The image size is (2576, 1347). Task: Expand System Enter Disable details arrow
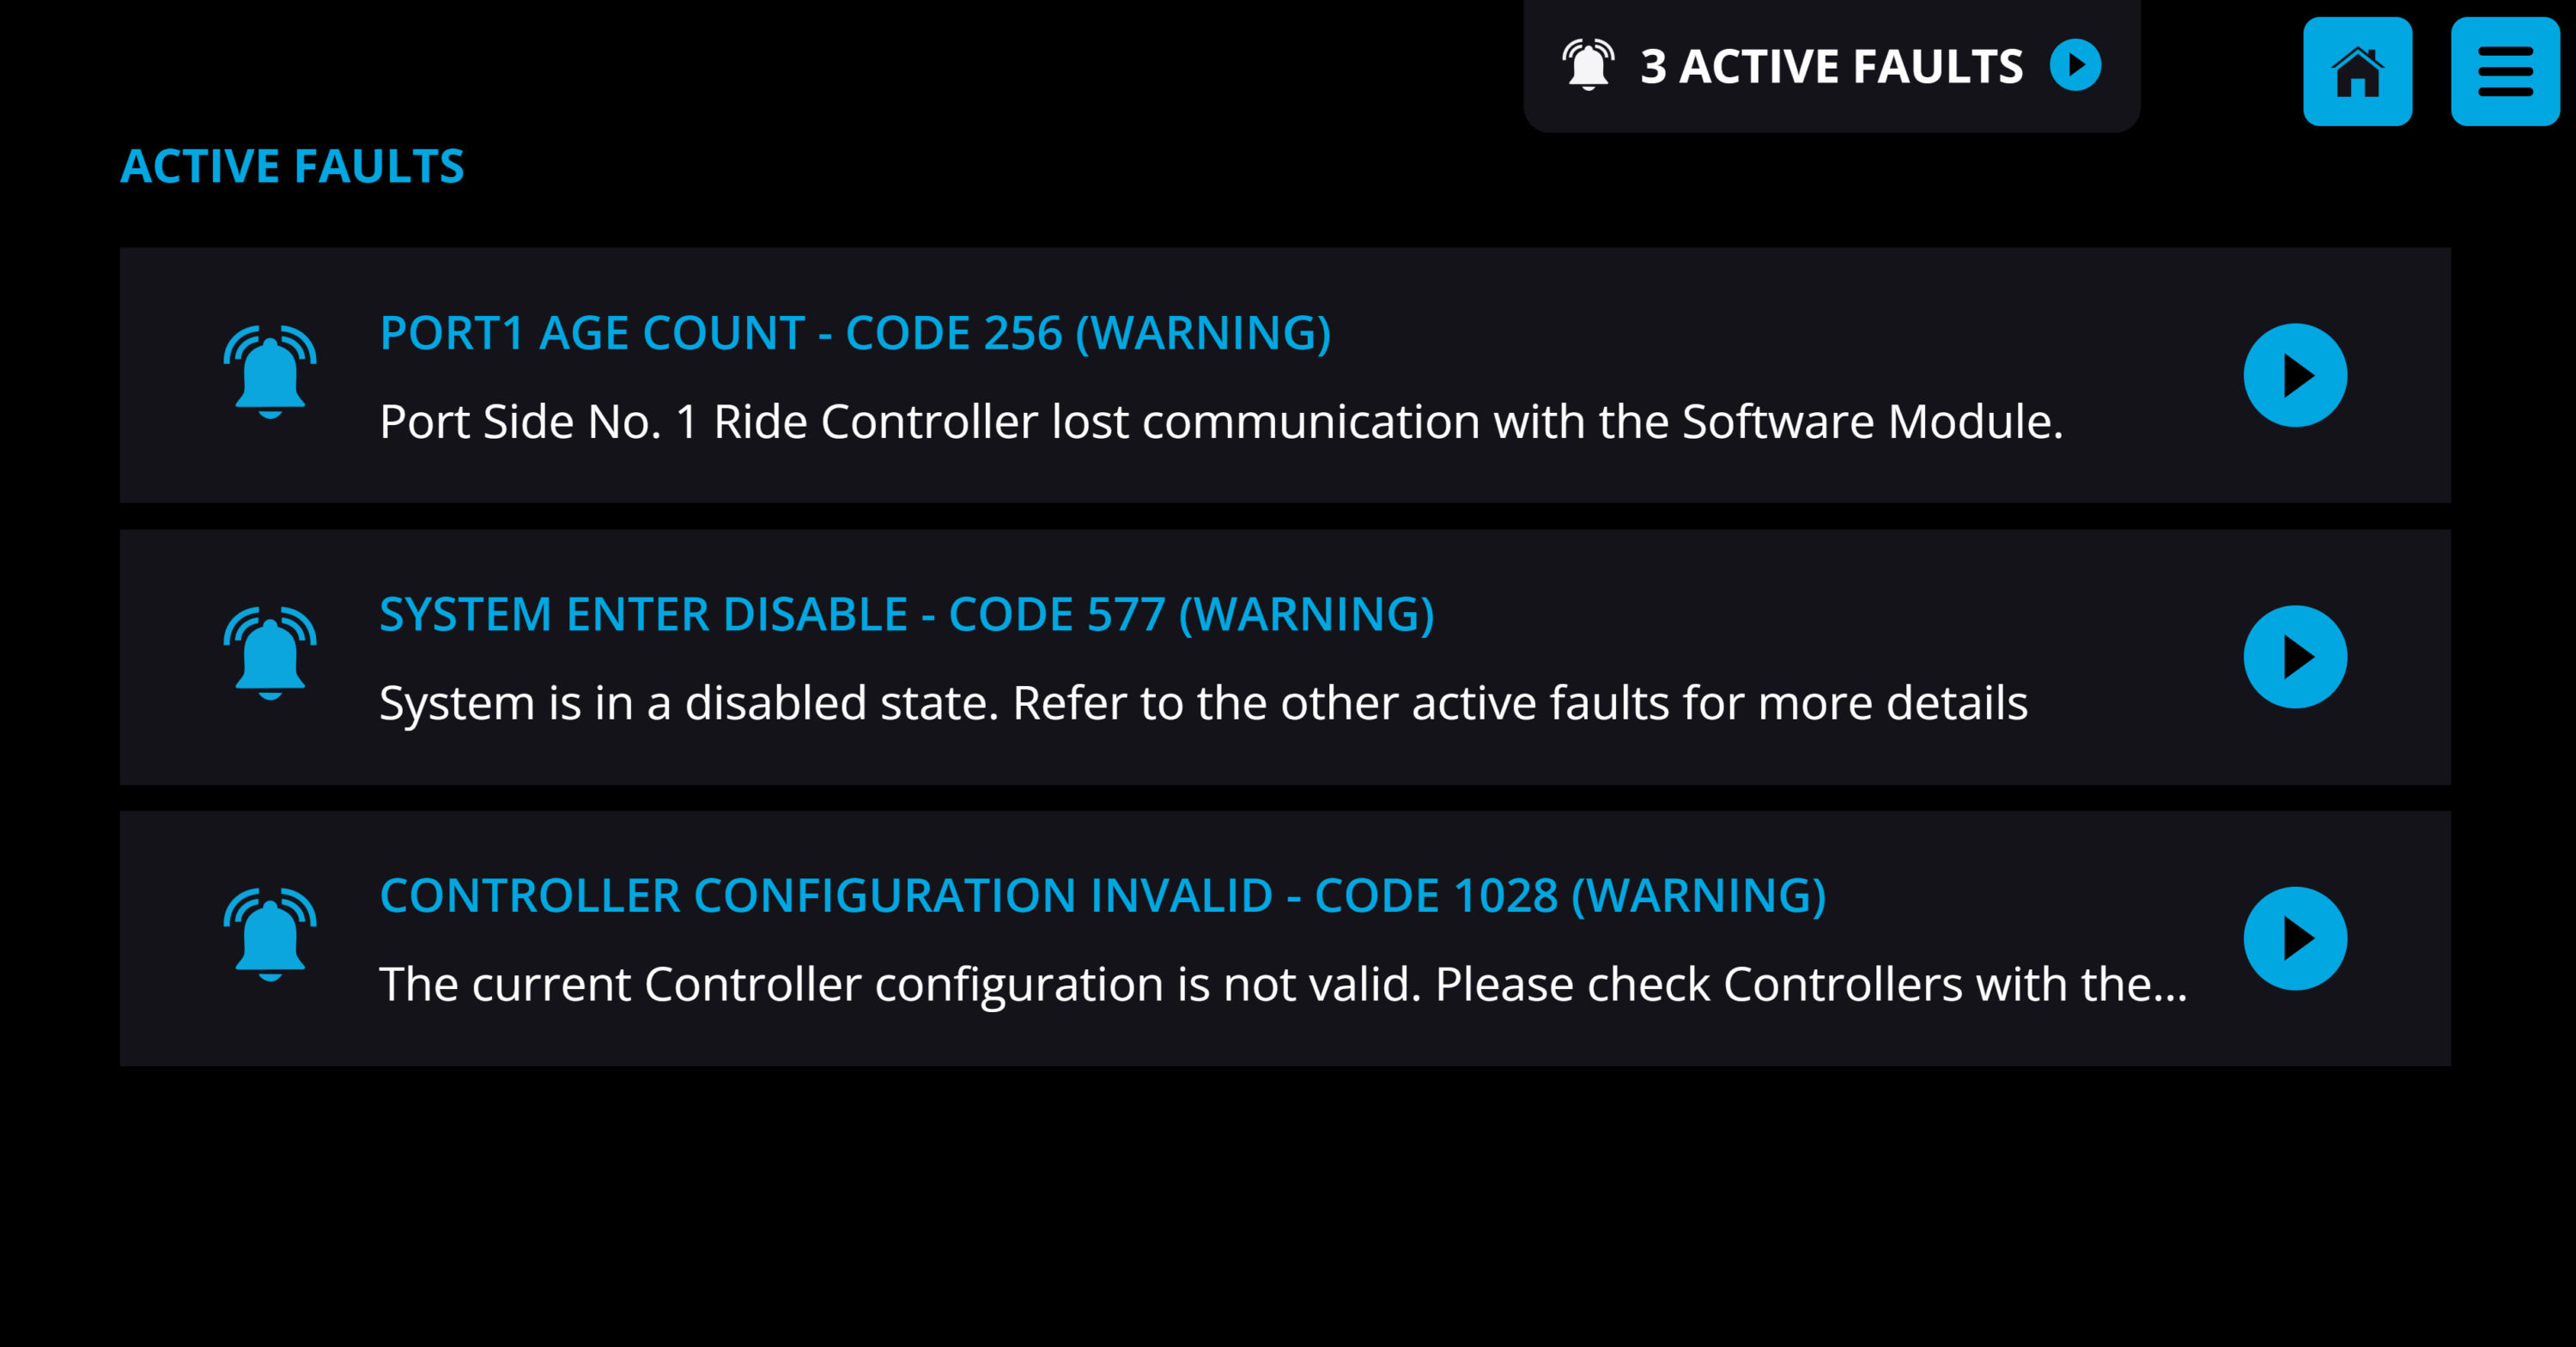2294,657
